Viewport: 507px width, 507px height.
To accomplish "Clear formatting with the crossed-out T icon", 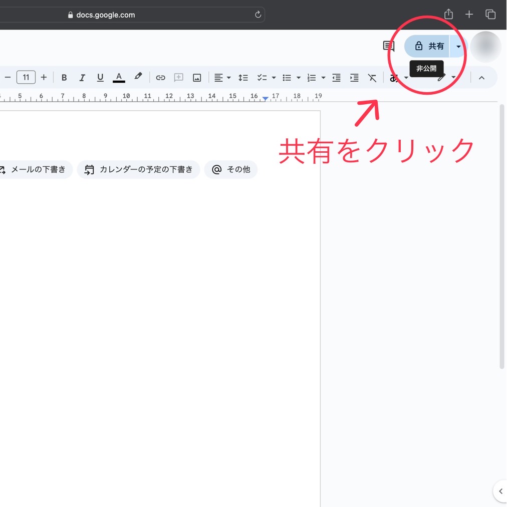I will pyautogui.click(x=372, y=78).
